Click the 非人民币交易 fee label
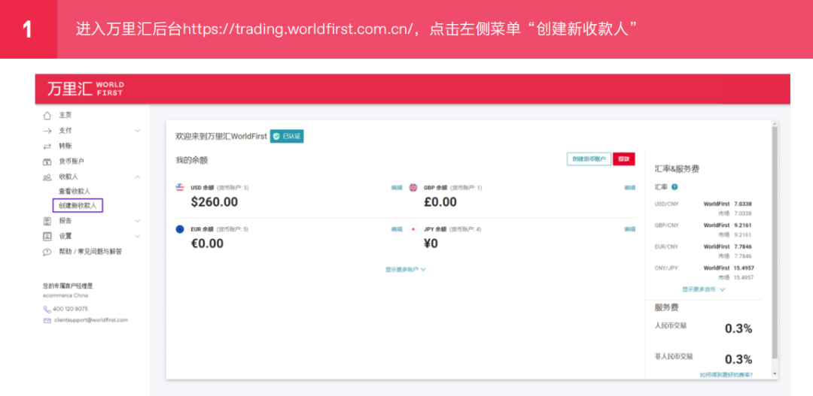 (674, 357)
